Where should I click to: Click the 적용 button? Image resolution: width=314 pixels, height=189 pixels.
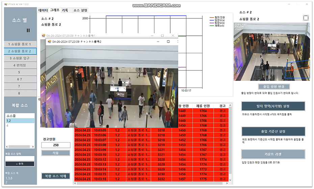coord(56,153)
